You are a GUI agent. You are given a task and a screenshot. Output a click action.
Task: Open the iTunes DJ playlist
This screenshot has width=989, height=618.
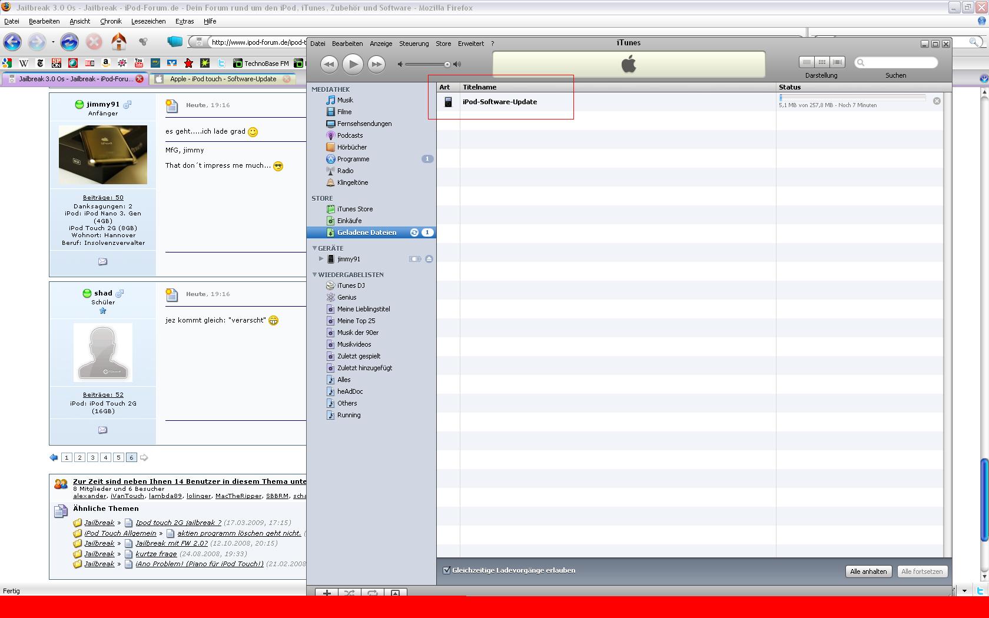[351, 285]
